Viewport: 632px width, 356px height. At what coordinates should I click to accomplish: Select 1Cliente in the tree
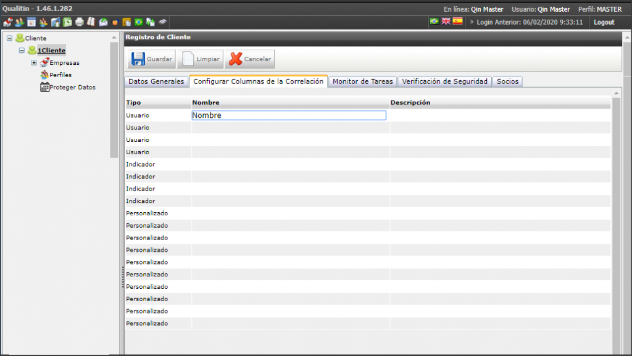click(x=51, y=51)
